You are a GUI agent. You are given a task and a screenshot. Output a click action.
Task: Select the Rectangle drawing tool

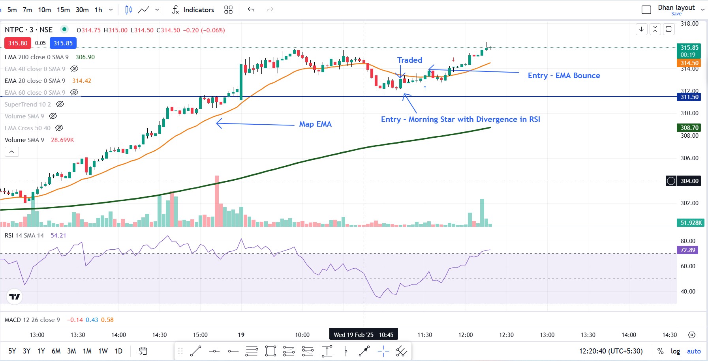[270, 351]
